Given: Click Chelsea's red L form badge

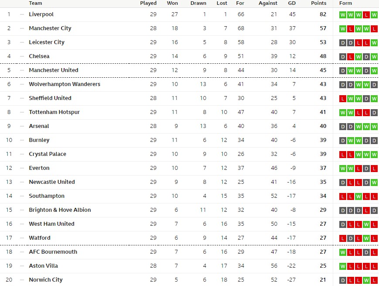Looking at the screenshot, I should pyautogui.click(x=351, y=57).
